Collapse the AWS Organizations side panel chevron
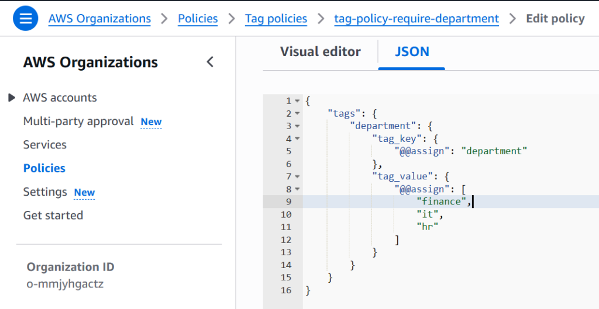The height and width of the screenshot is (309, 599). tap(210, 62)
